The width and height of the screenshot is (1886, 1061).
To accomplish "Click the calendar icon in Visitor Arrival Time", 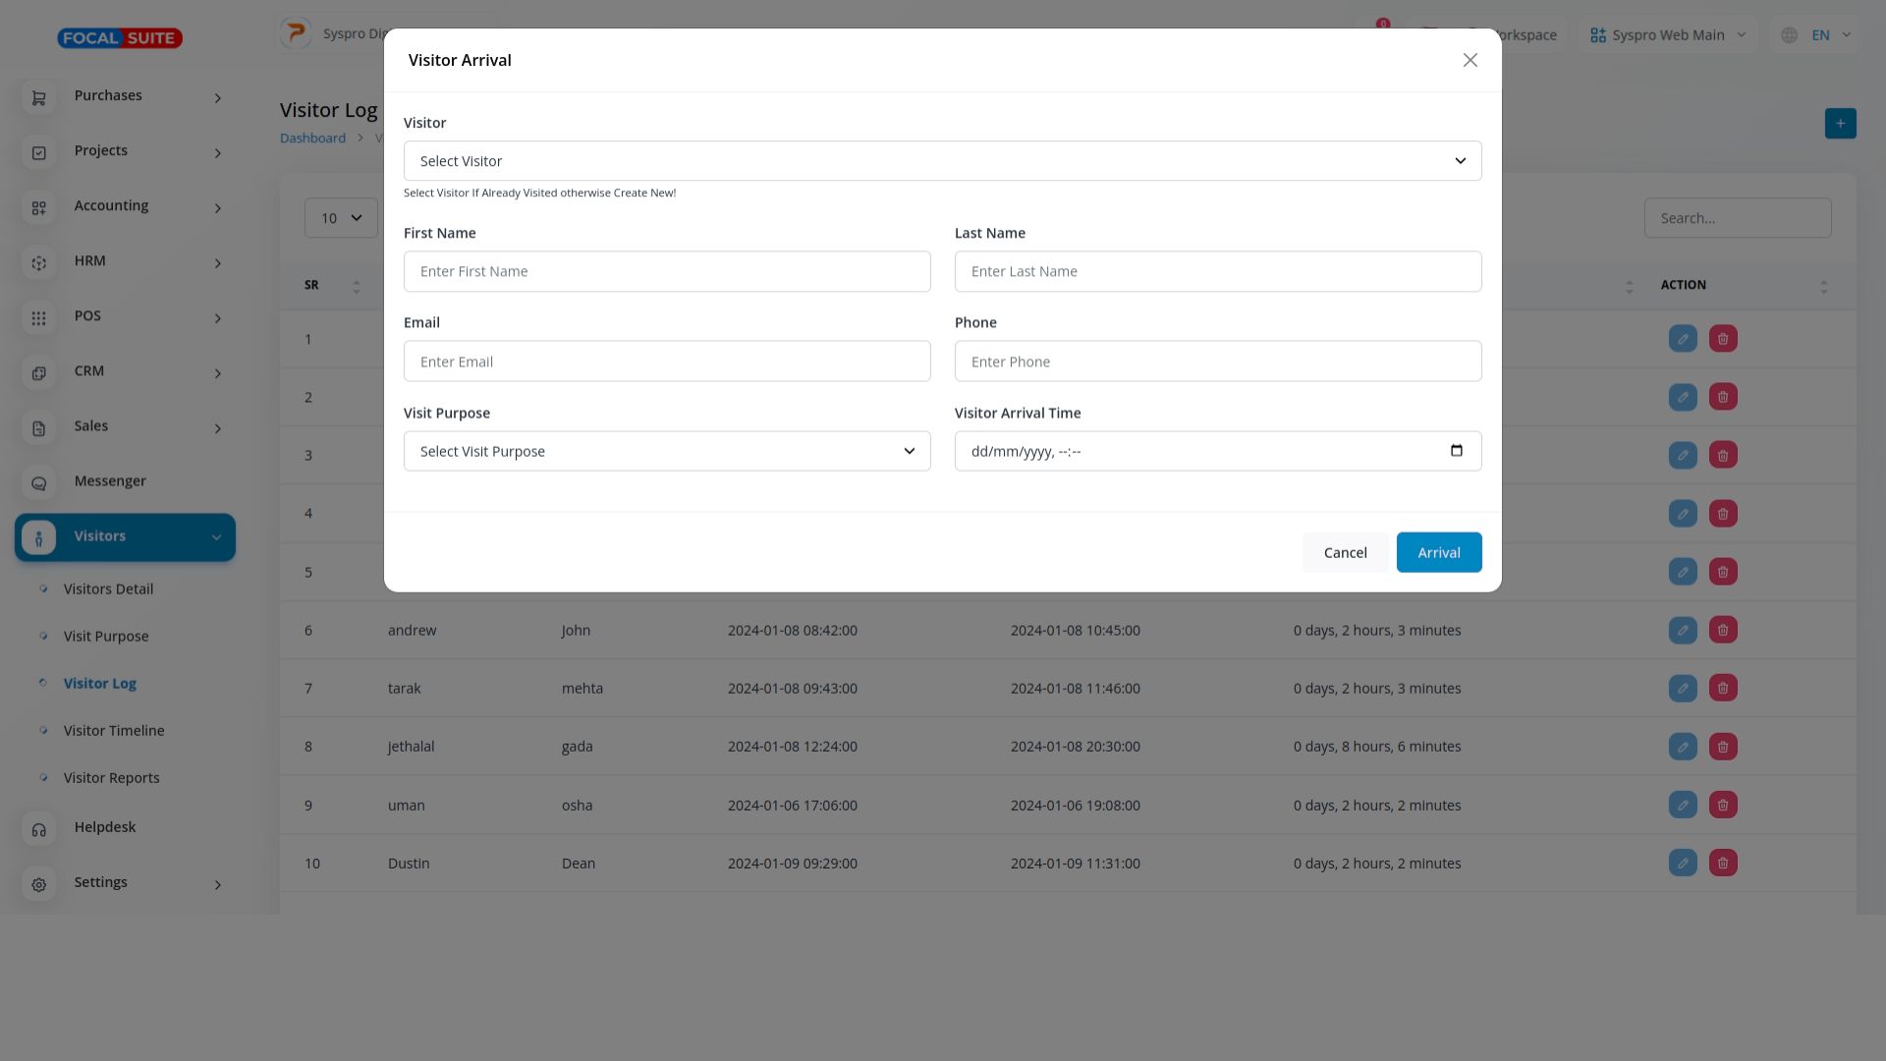I will (1456, 451).
